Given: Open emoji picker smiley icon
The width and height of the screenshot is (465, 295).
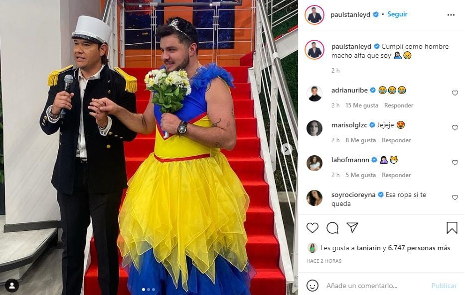Looking at the screenshot, I should (x=312, y=286).
